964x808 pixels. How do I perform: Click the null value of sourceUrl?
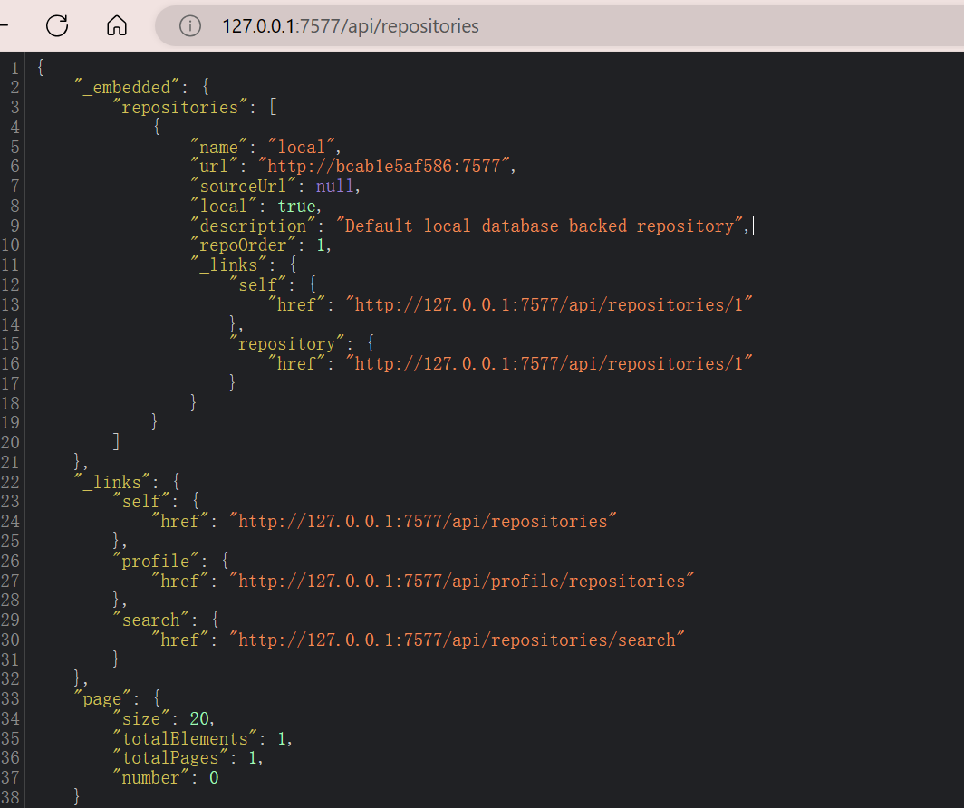(336, 187)
